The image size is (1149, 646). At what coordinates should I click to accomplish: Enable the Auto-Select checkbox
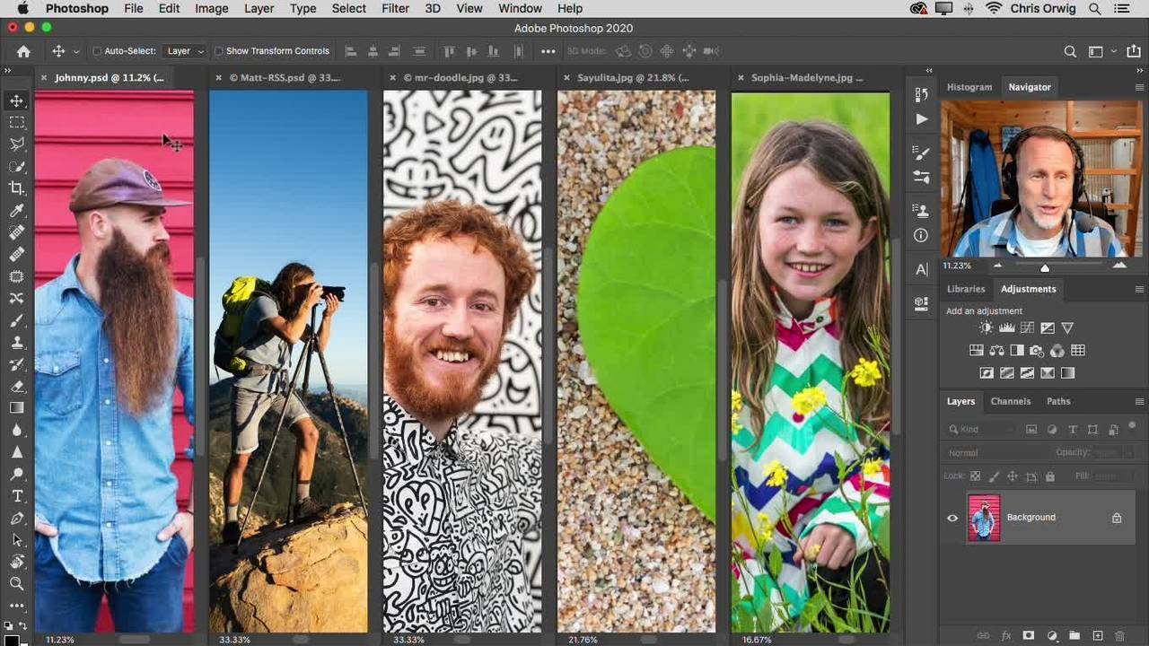(x=97, y=52)
